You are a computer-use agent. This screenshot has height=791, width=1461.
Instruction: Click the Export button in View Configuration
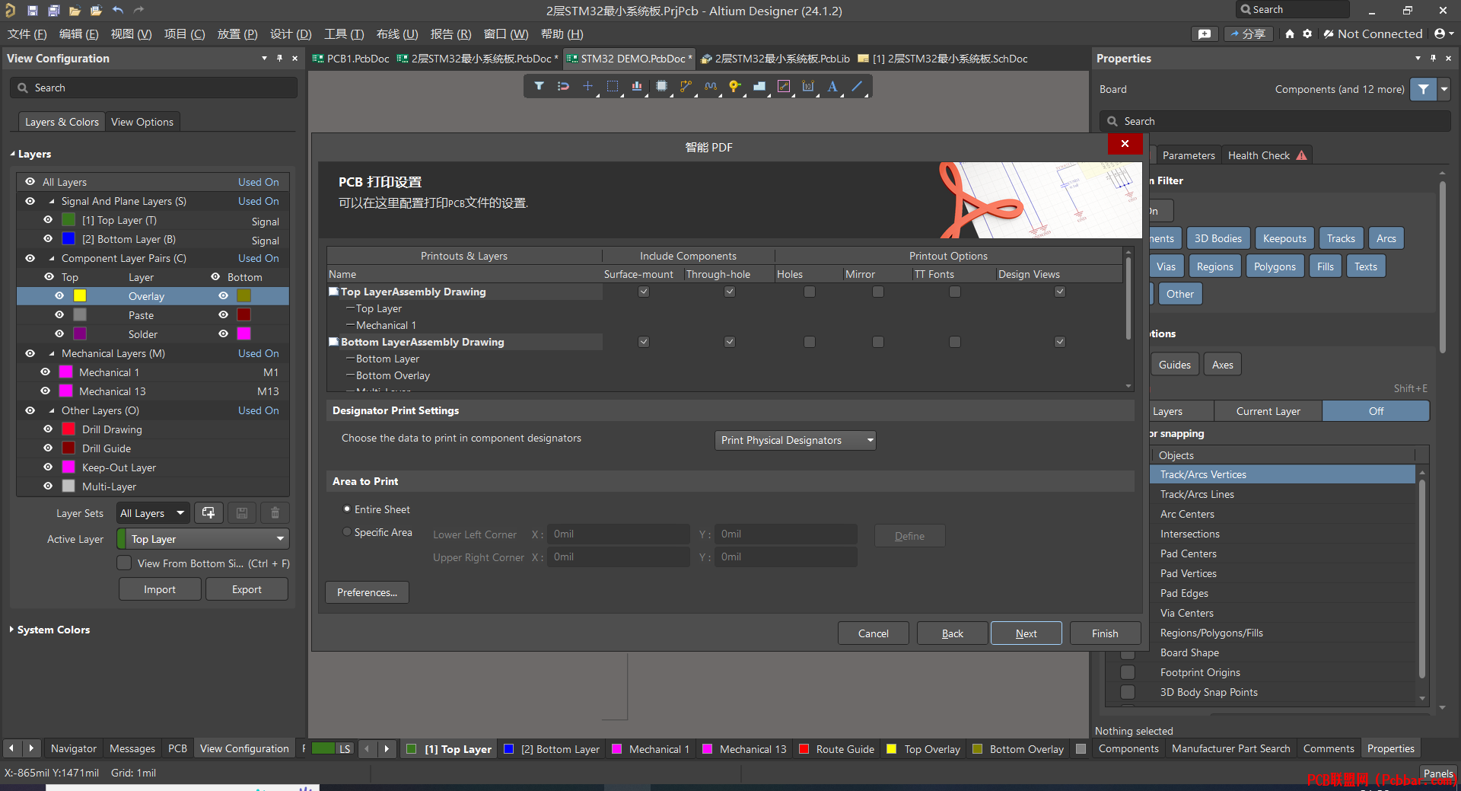coord(247,589)
